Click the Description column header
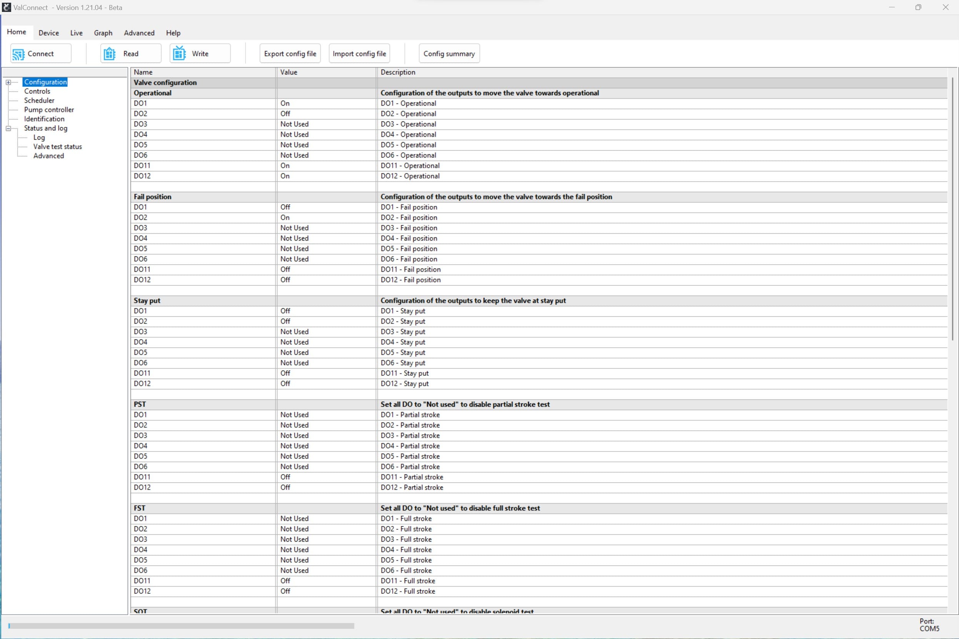Screen dimensions: 959x639 [x=662, y=72]
